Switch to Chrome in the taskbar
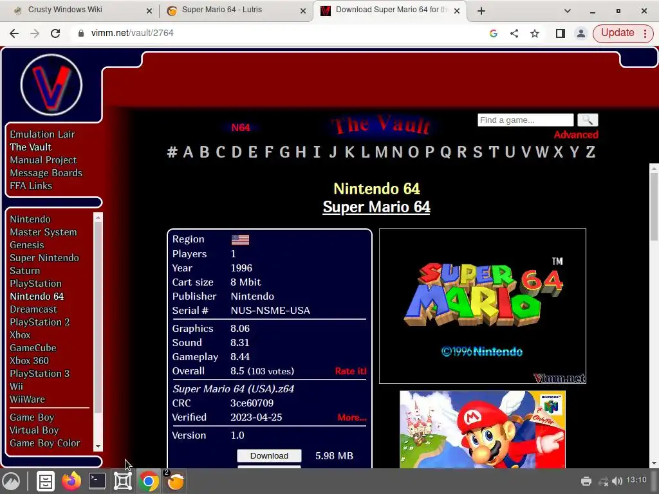 [x=149, y=481]
